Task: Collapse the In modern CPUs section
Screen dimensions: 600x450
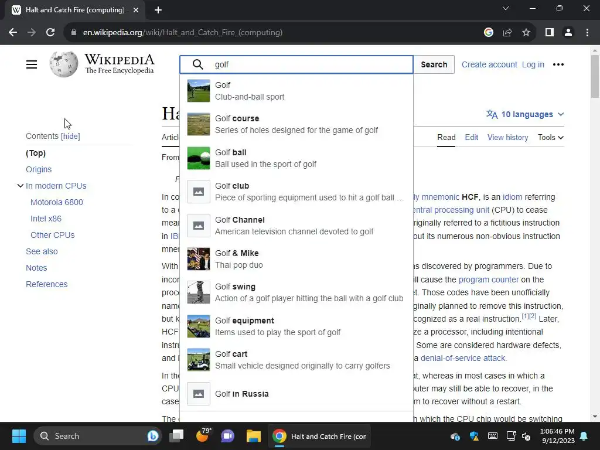Action: tap(21, 186)
